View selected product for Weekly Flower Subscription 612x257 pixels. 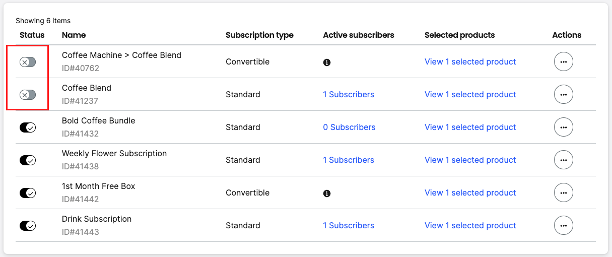[470, 160]
